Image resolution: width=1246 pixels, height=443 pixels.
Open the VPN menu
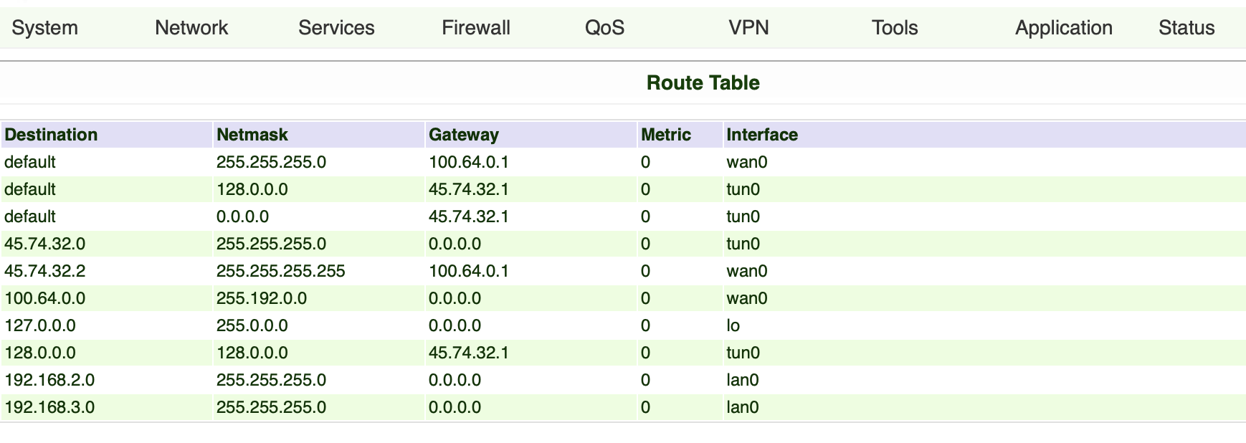(748, 28)
